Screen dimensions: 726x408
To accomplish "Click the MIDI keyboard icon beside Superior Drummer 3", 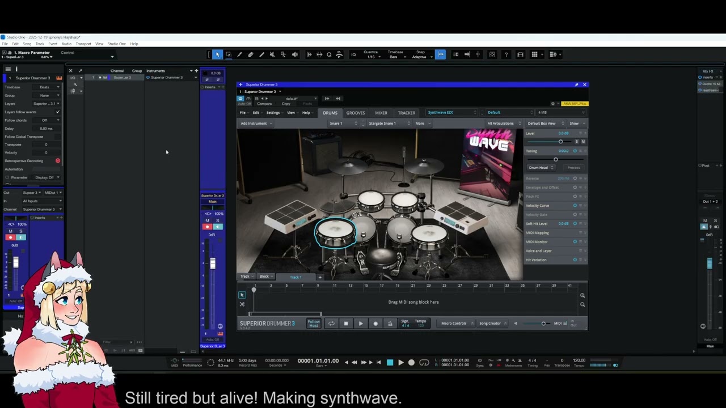I will (x=58, y=78).
